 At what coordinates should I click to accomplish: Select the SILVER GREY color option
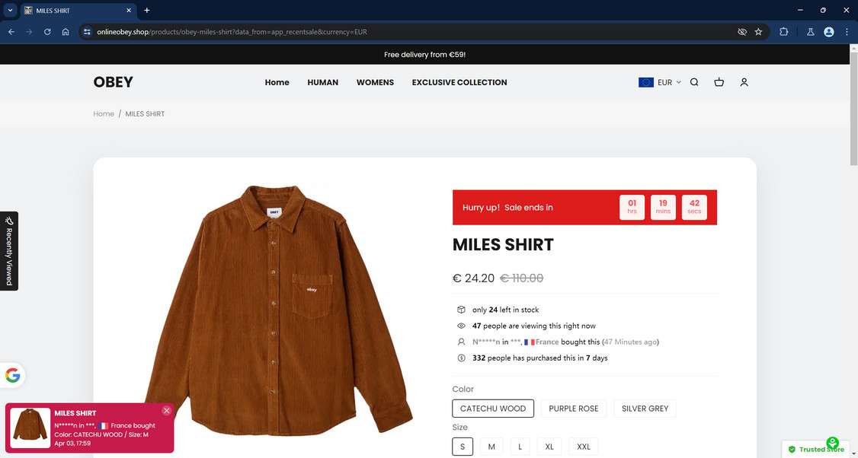(x=645, y=409)
